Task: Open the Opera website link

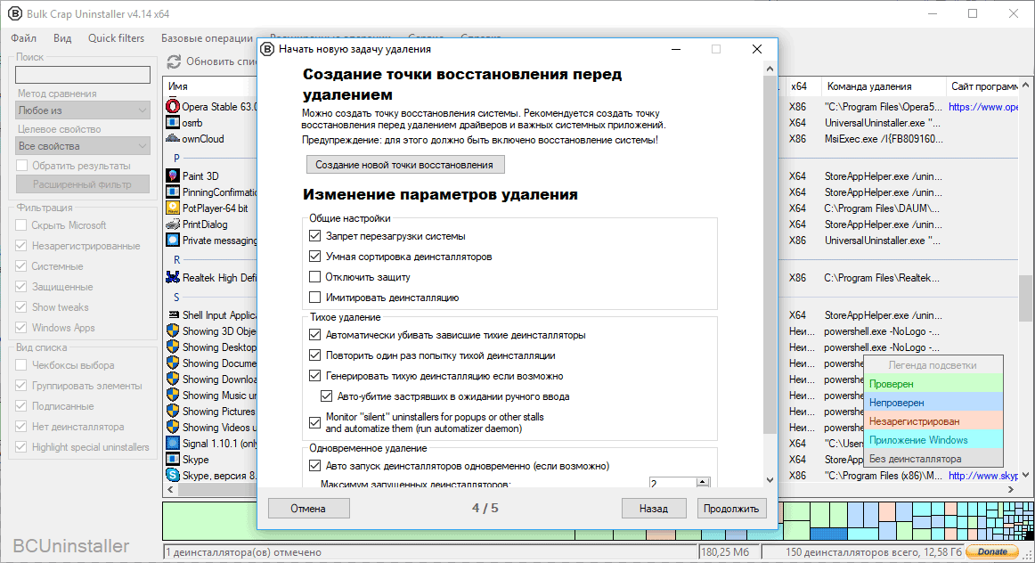Action: [x=982, y=106]
